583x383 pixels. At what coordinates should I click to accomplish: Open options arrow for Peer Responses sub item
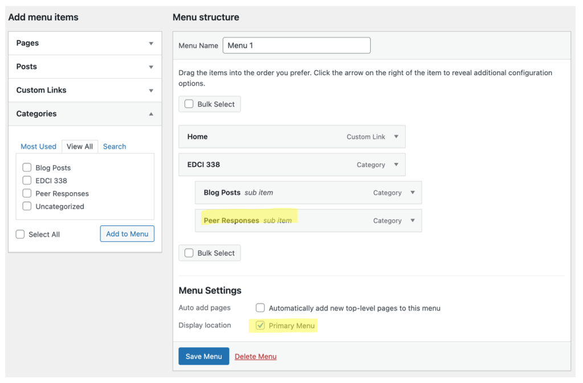click(x=413, y=221)
